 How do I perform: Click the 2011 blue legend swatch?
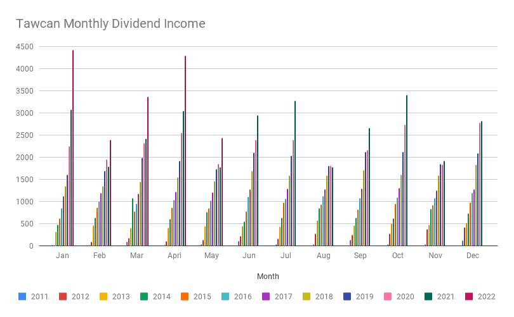22,296
